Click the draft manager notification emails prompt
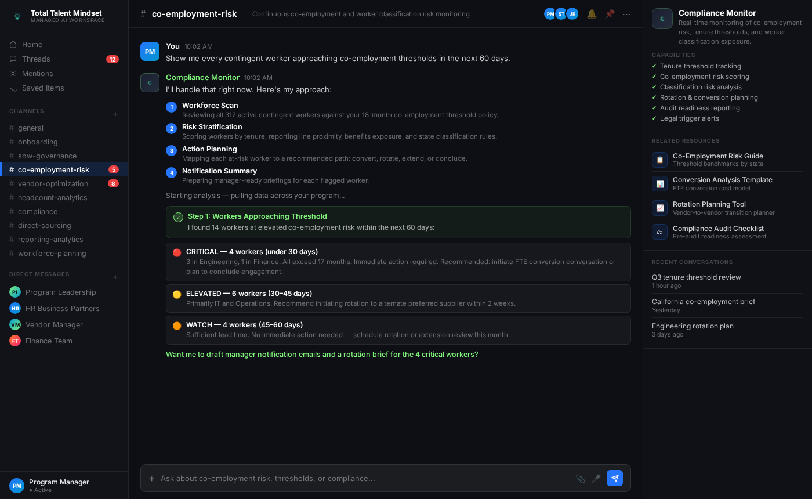The width and height of the screenshot is (812, 499). (322, 354)
